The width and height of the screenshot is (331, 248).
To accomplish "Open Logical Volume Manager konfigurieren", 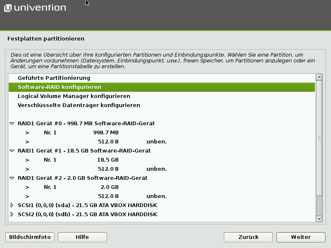I will [x=162, y=96].
